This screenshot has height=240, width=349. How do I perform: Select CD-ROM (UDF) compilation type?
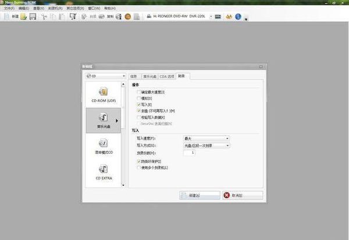[104, 94]
